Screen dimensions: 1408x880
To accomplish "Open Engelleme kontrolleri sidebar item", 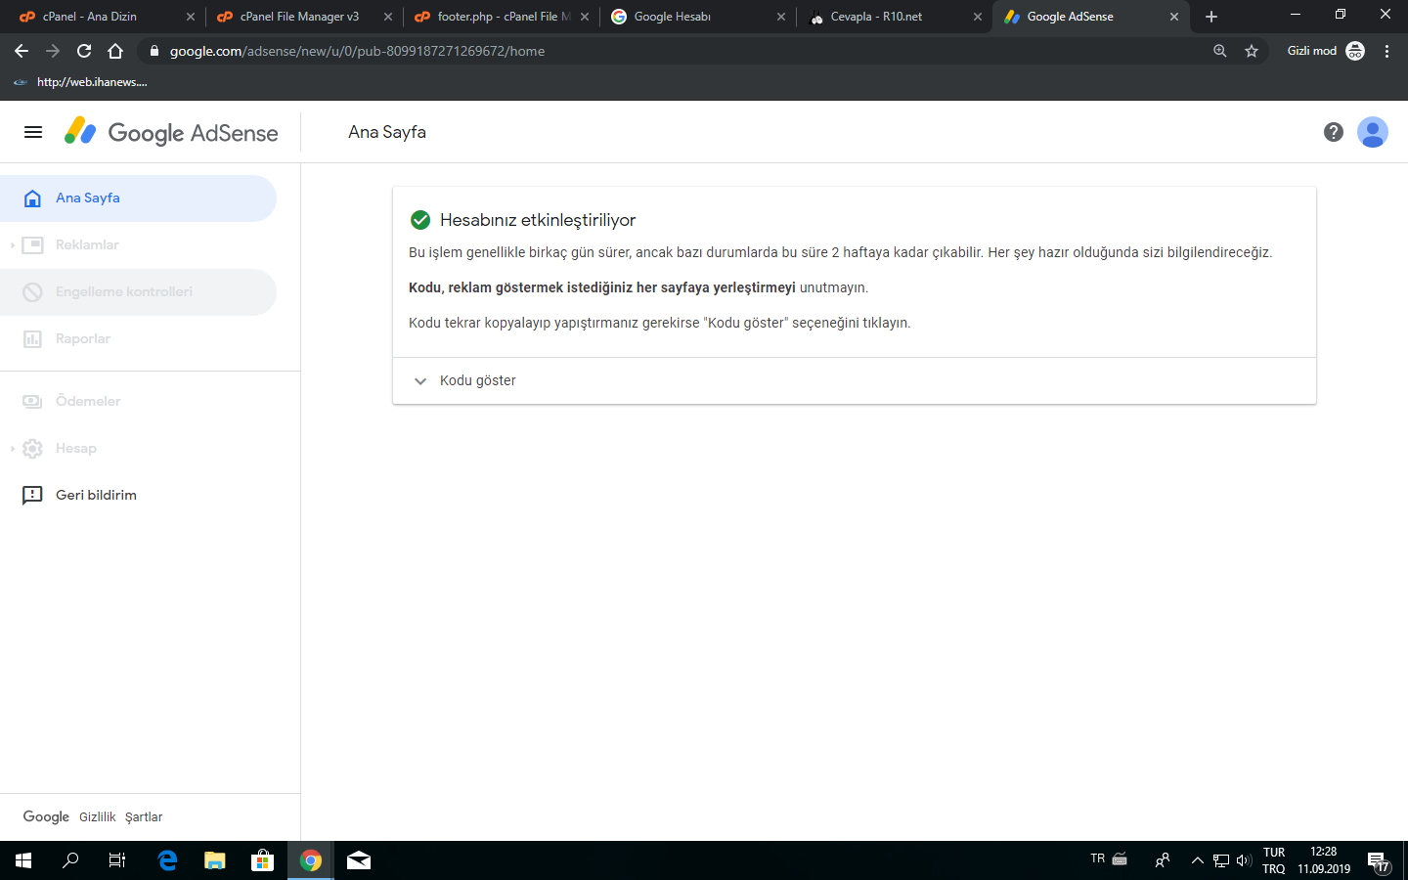I will 138,292.
